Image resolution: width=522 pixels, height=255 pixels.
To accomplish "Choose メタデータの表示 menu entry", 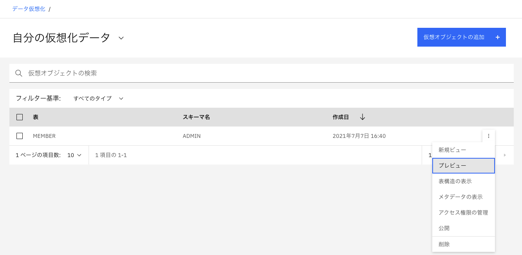I will (x=464, y=197).
